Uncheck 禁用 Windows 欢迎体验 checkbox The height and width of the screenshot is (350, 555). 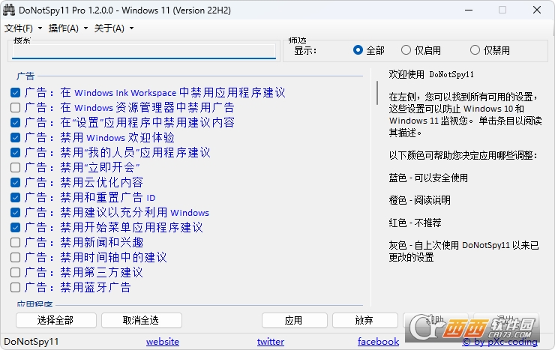tap(15, 137)
